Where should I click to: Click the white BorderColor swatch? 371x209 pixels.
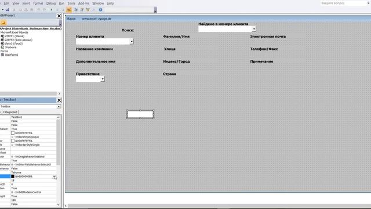(13, 140)
